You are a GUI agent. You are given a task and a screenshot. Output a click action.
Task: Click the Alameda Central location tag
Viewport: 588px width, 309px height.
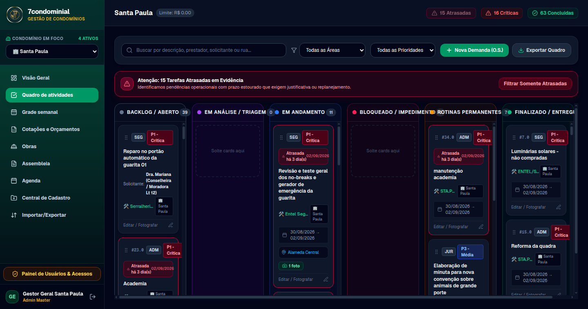pyautogui.click(x=303, y=252)
